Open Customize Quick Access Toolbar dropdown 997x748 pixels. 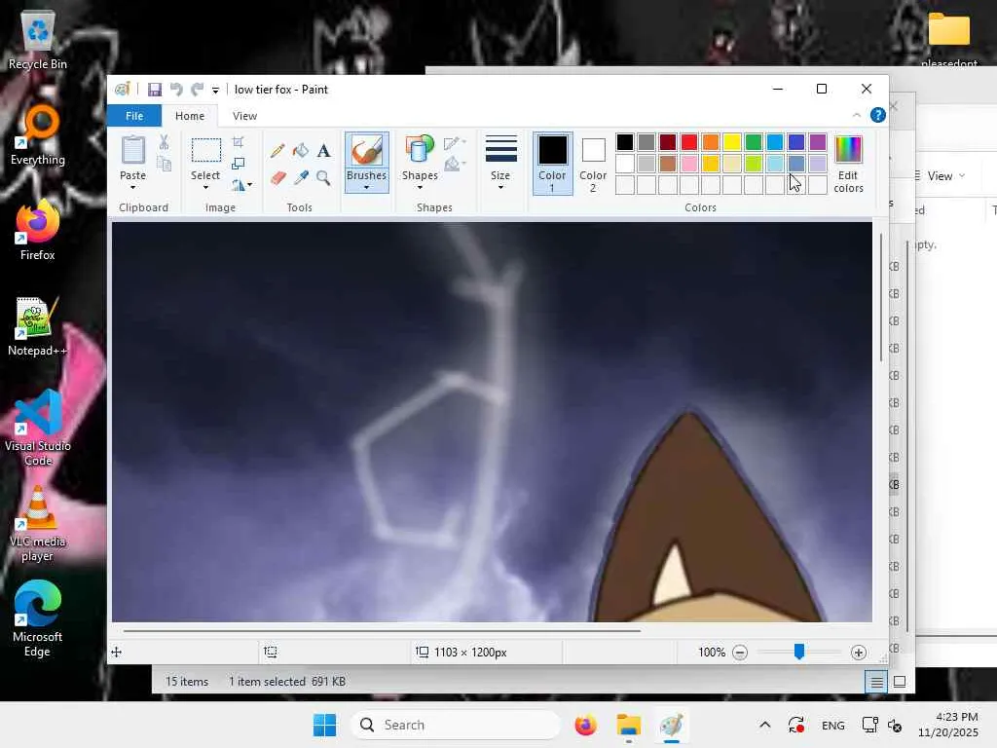[x=215, y=91]
